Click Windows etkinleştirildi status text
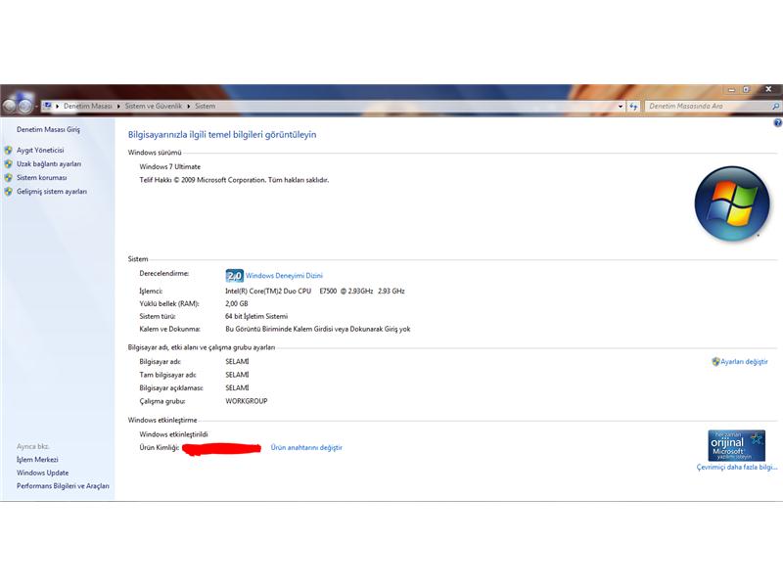 pos(173,434)
